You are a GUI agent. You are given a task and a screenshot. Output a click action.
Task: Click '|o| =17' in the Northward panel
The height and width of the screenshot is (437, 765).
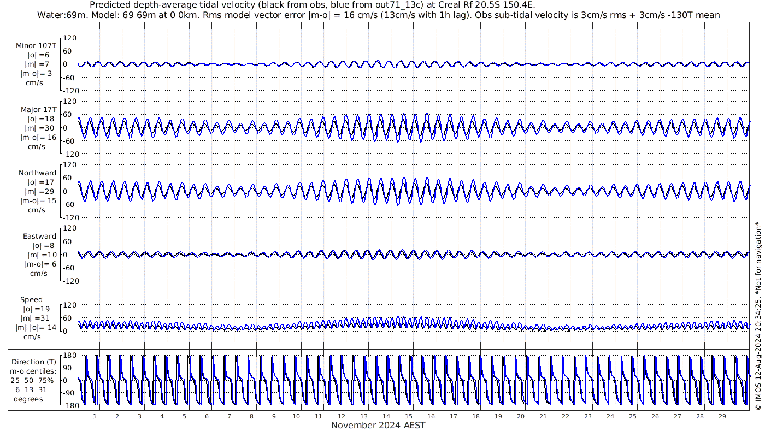(41, 182)
